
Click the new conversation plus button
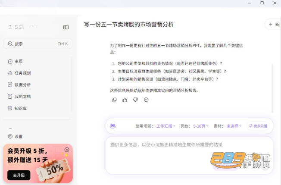coord(273,24)
